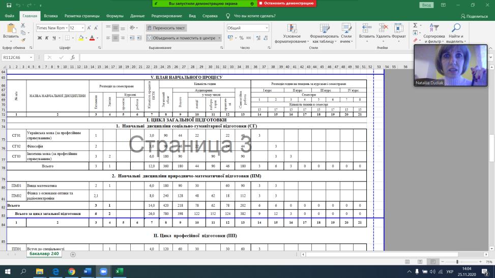Select the бакалавр 240 sheet tab

[x=44, y=254]
